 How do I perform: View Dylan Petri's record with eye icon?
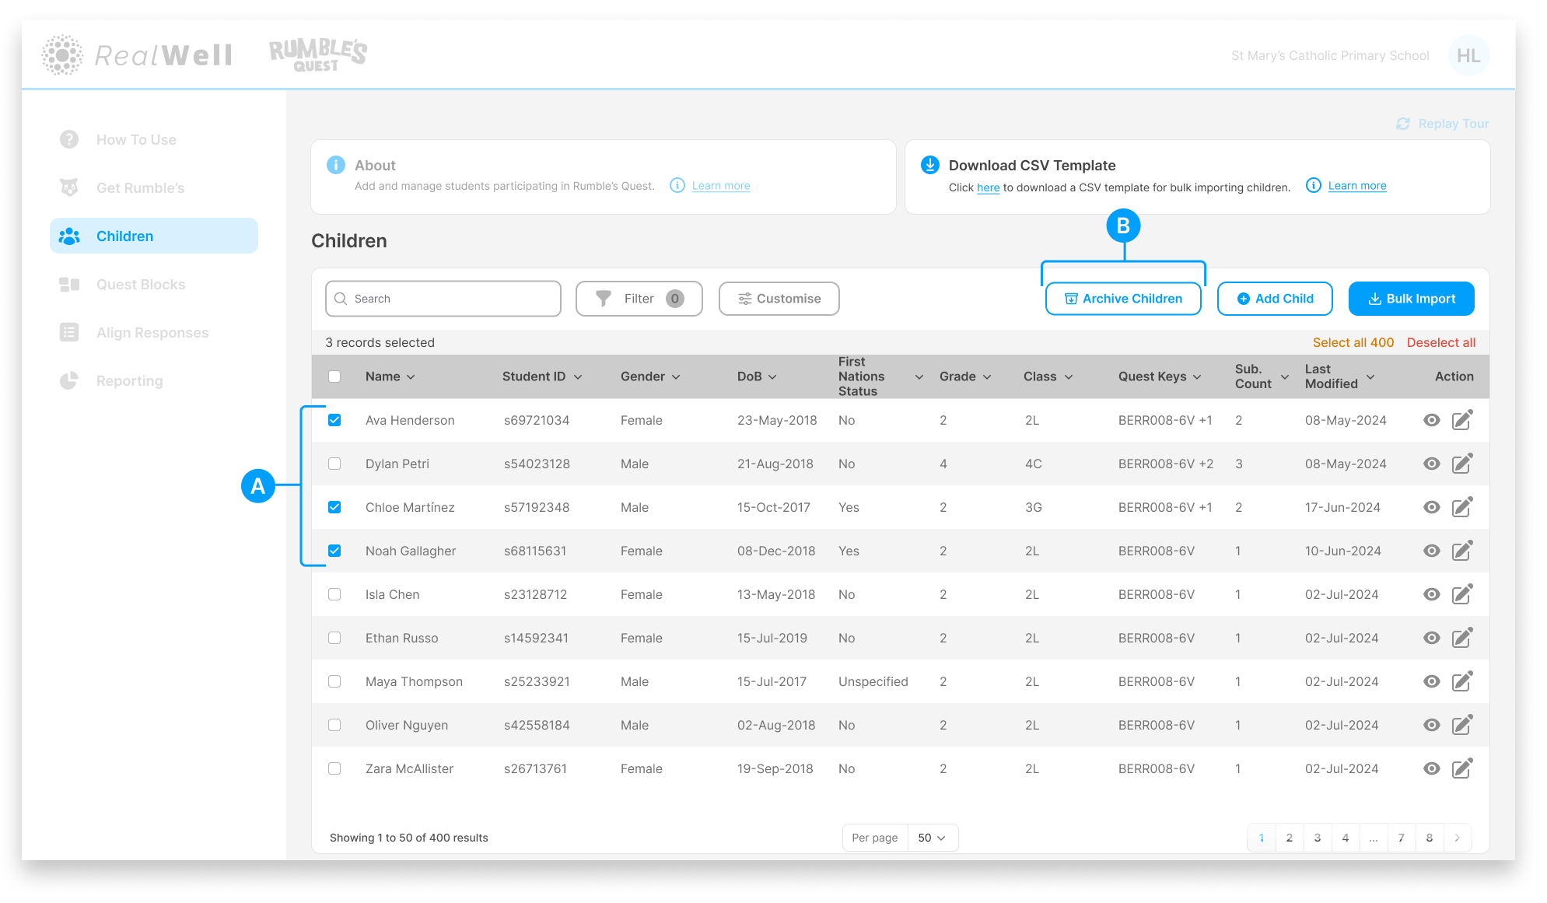pos(1431,464)
